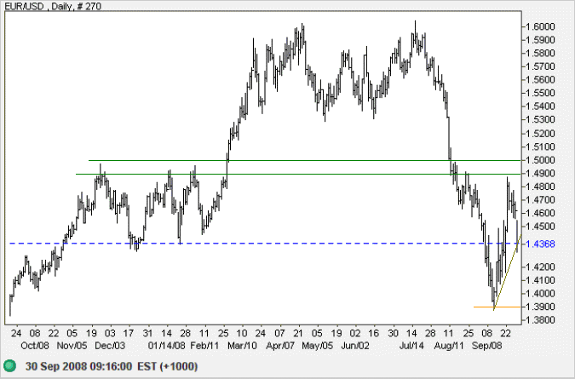This screenshot has width=575, height=379.
Task: Click the May/05 date label
Action: [318, 346]
